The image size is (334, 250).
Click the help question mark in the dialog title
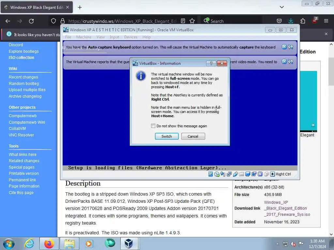point(211,63)
